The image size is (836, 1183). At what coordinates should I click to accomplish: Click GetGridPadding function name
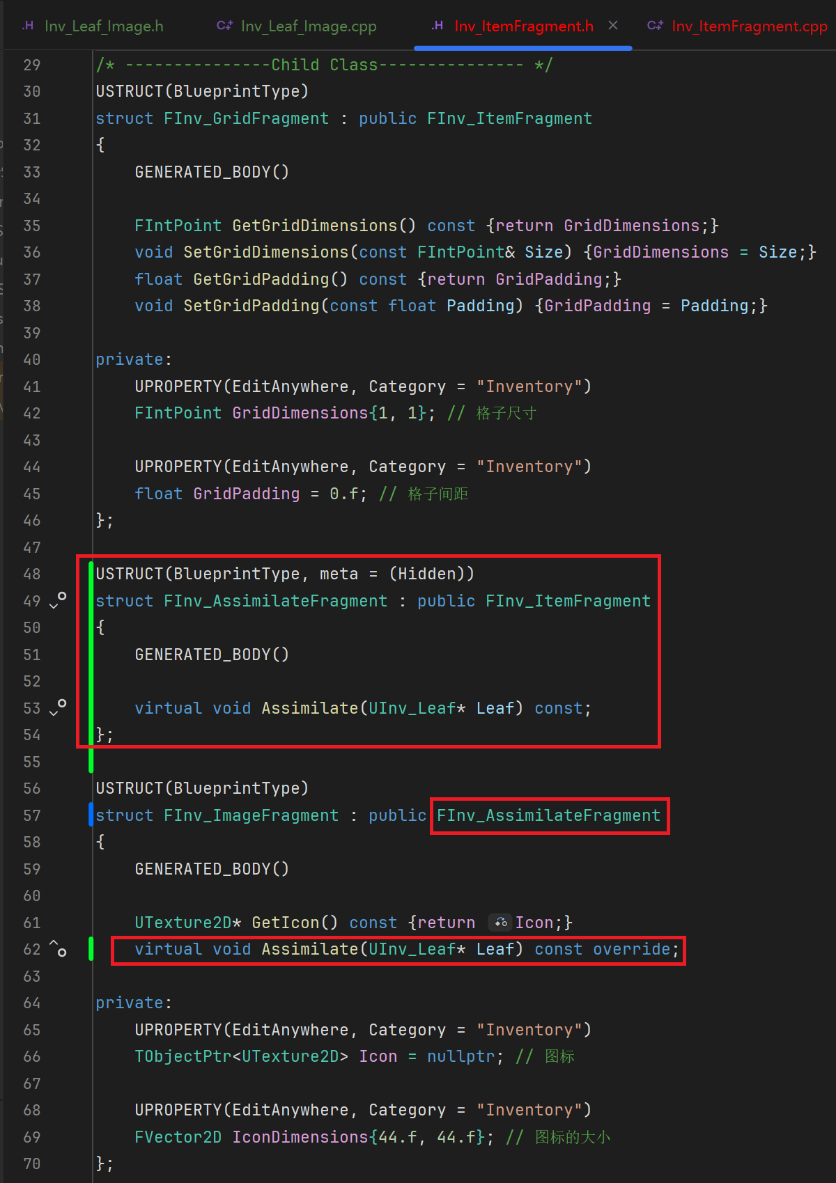(x=261, y=279)
